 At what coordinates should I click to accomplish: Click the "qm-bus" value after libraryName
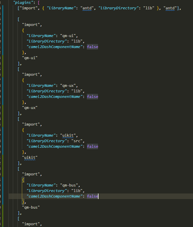point(69,185)
